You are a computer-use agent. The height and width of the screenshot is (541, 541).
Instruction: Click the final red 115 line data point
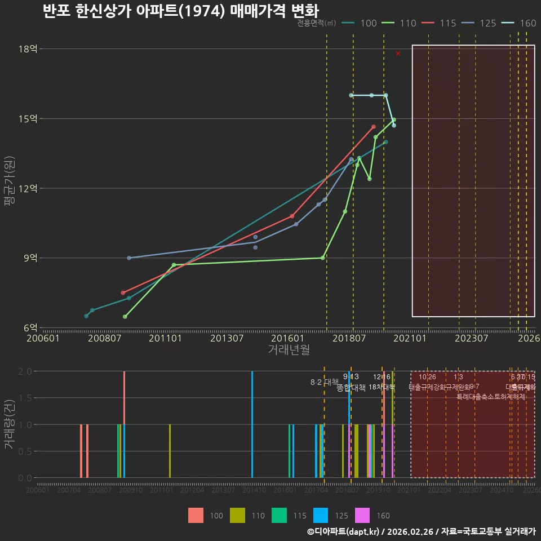(374, 127)
